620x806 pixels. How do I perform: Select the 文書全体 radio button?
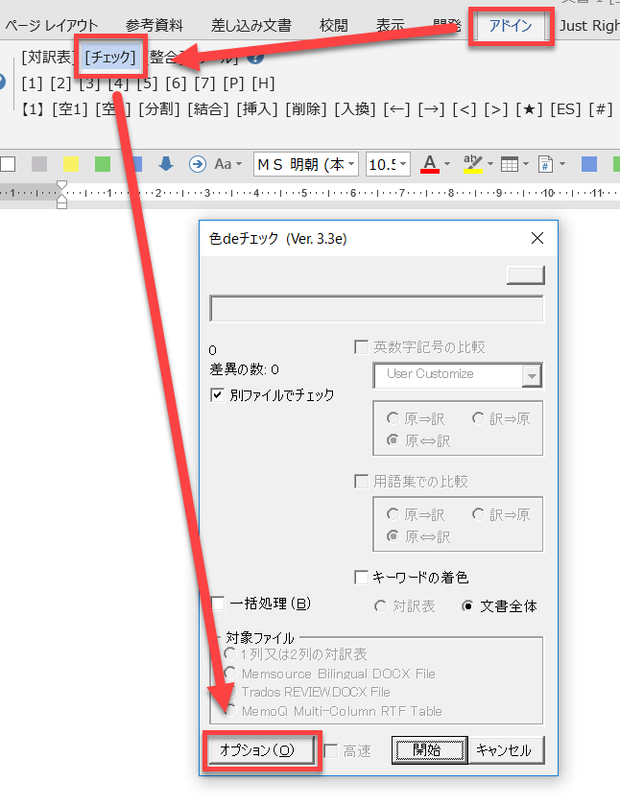click(468, 606)
